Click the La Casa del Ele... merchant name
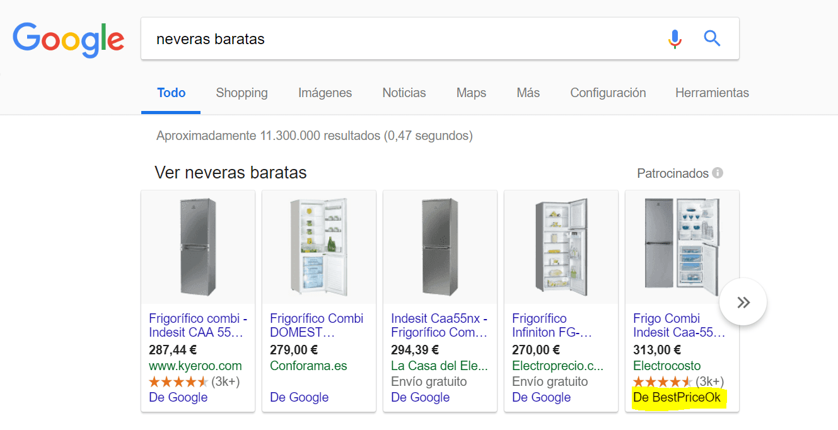Image resolution: width=838 pixels, height=430 pixels. [x=438, y=366]
